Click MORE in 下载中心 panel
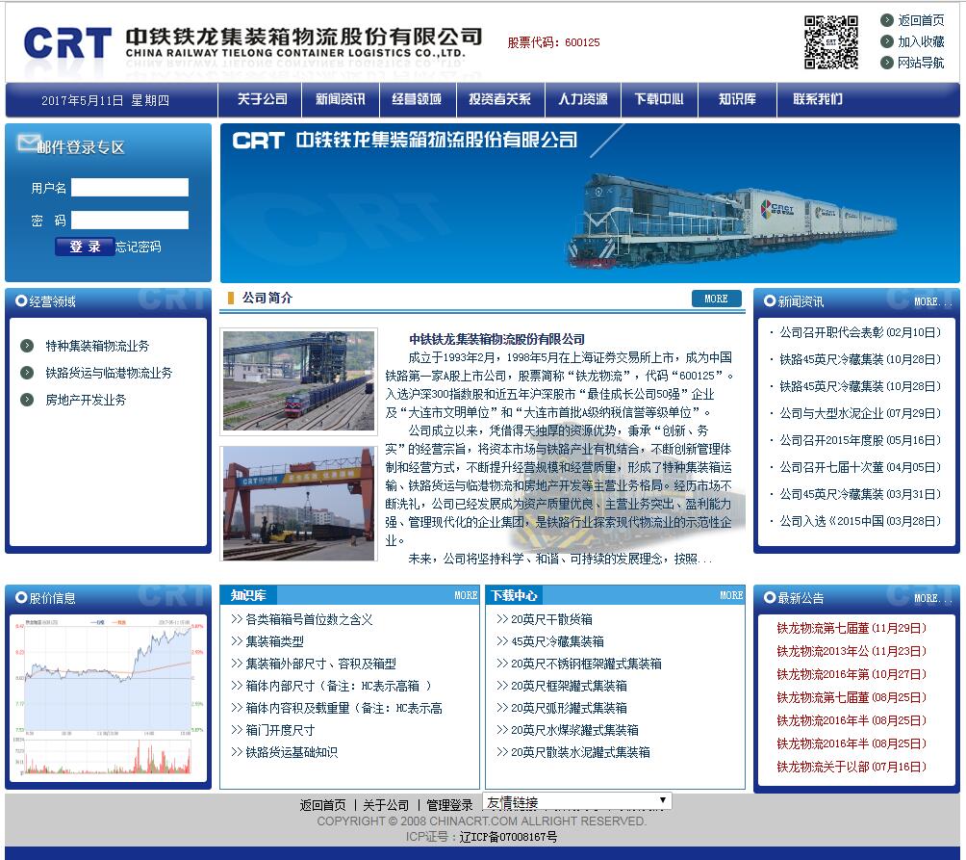966x860 pixels. [x=731, y=595]
